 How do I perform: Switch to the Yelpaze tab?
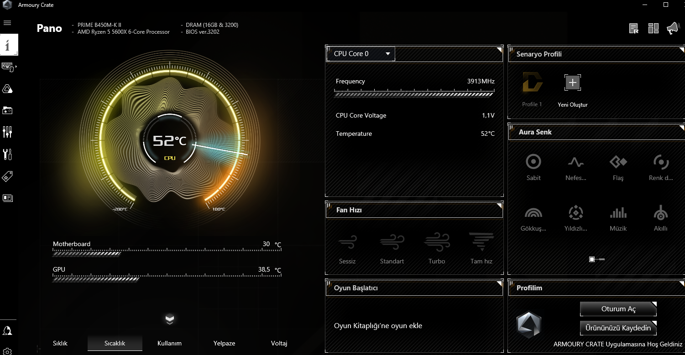click(x=225, y=343)
